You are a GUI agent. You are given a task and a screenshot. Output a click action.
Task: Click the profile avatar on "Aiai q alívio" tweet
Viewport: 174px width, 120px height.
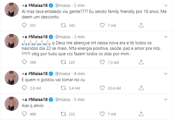(x=12, y=105)
